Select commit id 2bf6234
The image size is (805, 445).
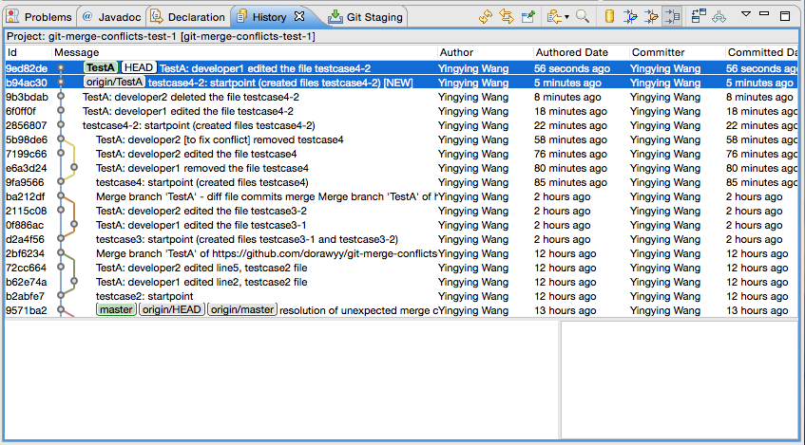pos(25,253)
